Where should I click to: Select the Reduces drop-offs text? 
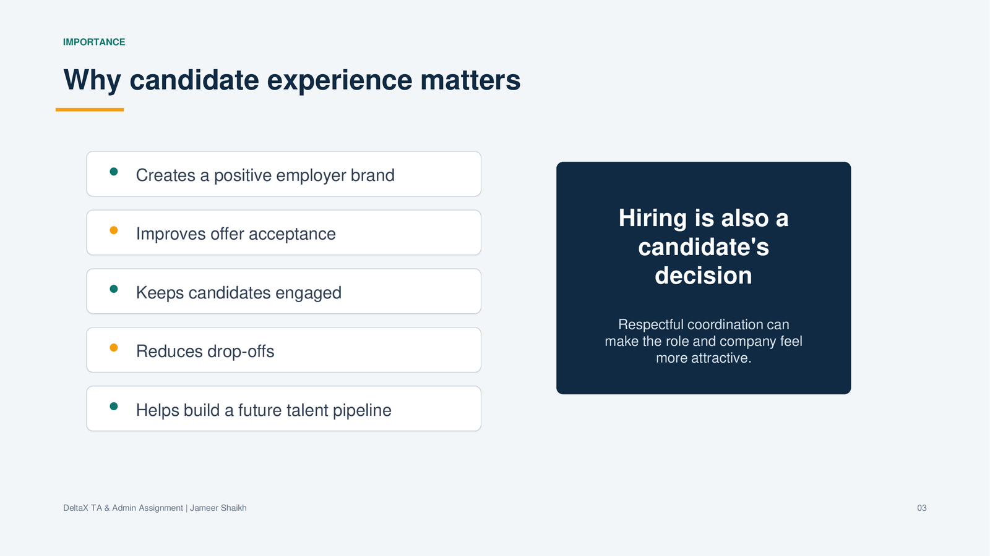(205, 352)
